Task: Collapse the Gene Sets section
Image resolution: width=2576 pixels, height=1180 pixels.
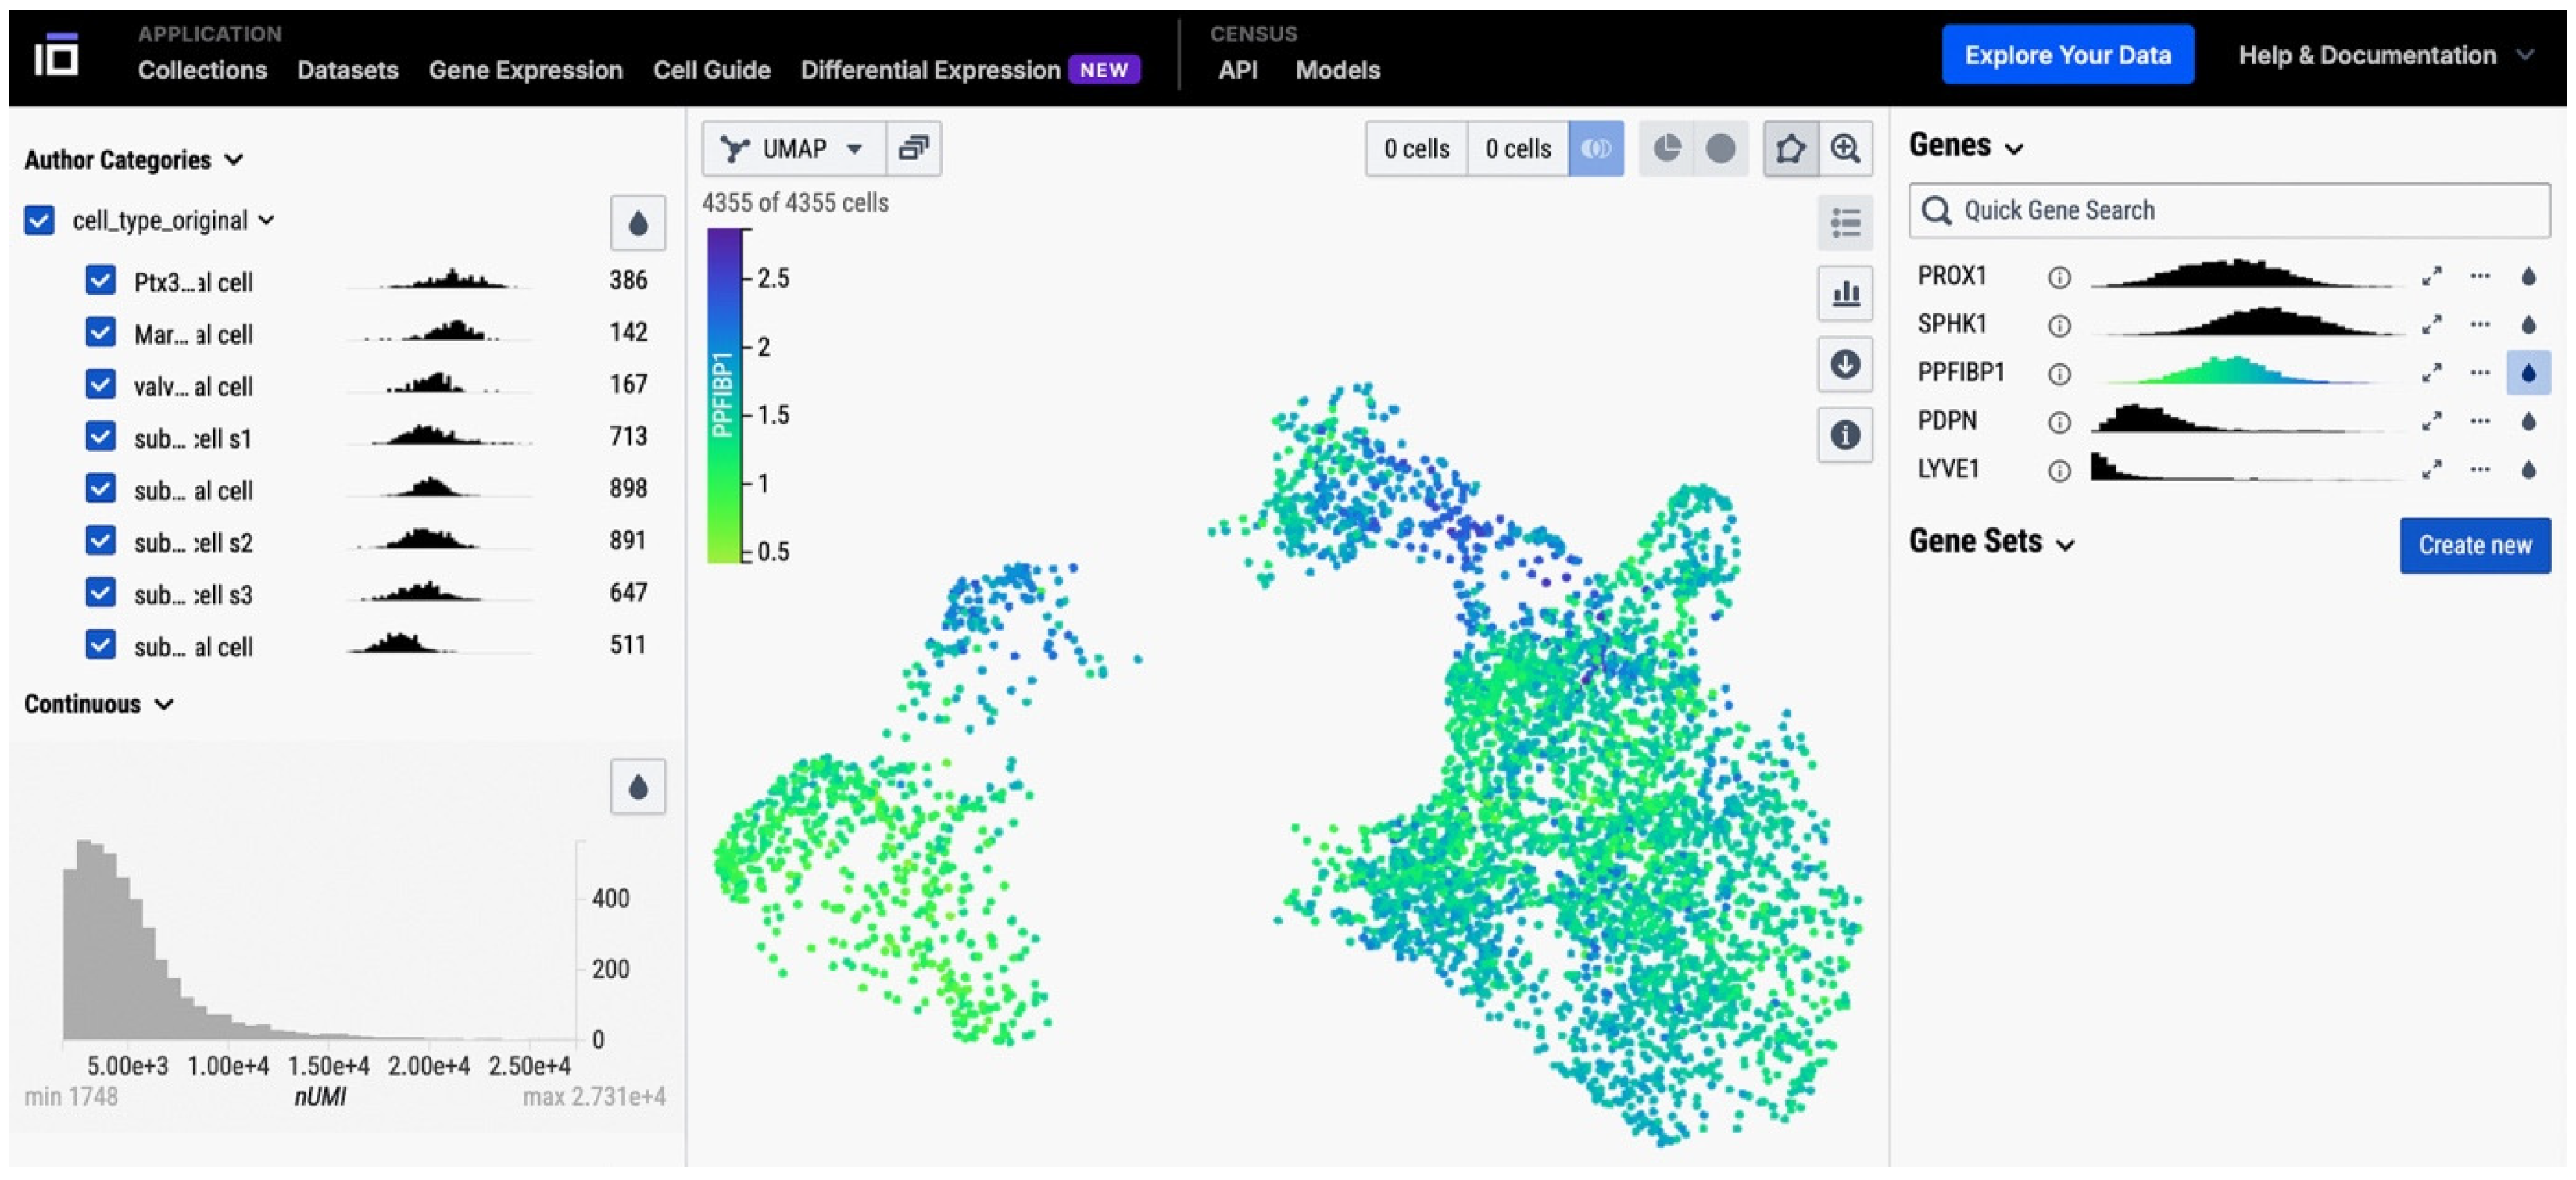Action: [1992, 542]
